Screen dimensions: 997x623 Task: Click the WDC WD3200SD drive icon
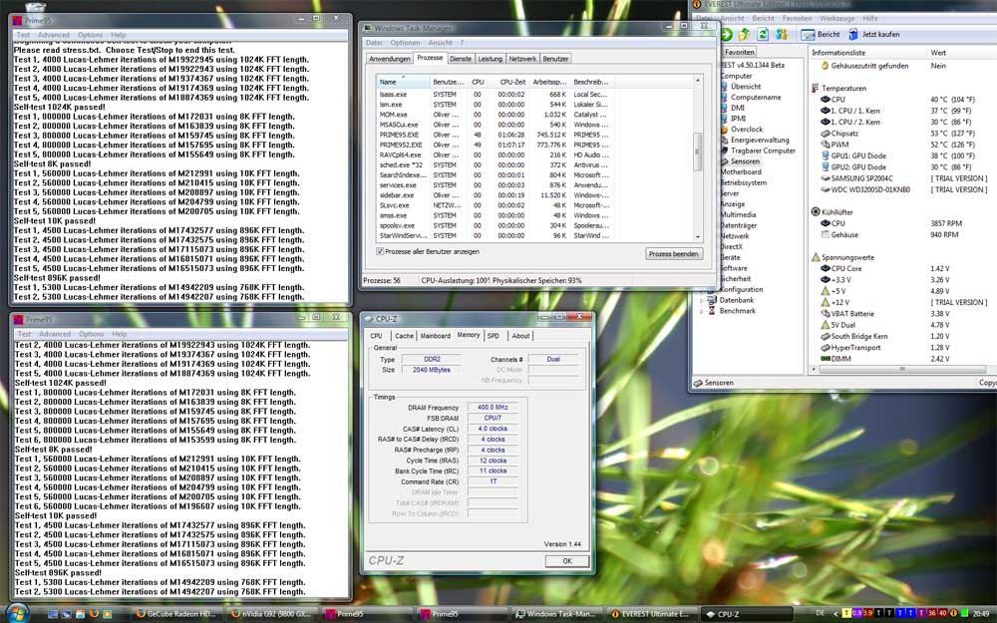(826, 189)
